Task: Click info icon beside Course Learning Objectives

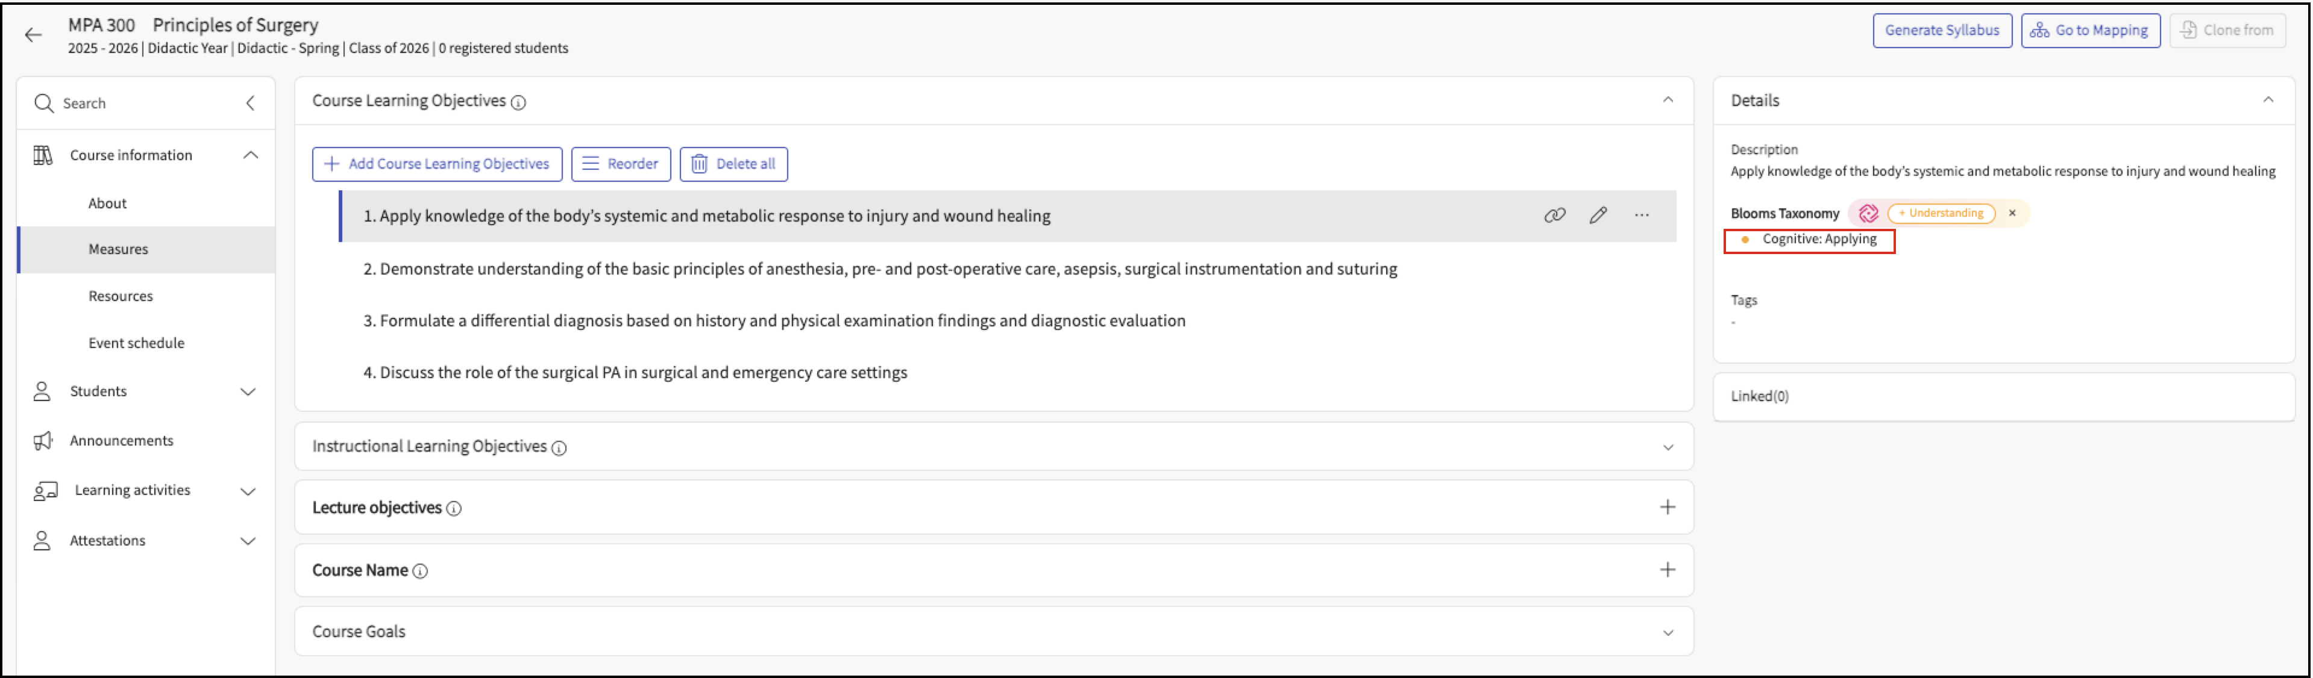Action: pyautogui.click(x=518, y=102)
